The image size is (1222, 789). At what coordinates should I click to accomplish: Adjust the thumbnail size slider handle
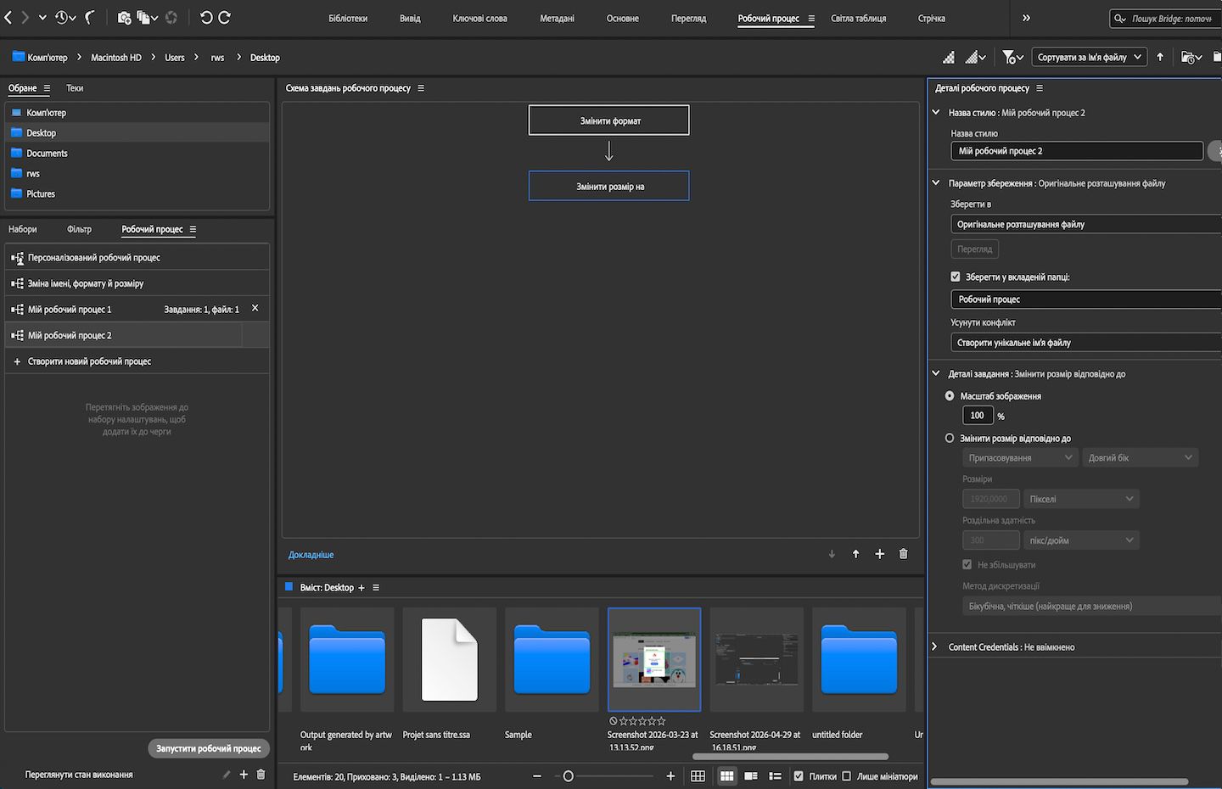[569, 776]
